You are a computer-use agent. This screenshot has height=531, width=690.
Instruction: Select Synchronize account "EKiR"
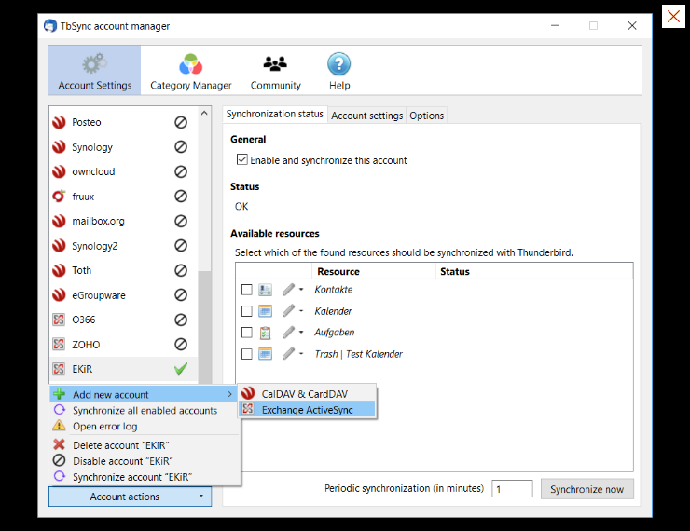(144, 477)
